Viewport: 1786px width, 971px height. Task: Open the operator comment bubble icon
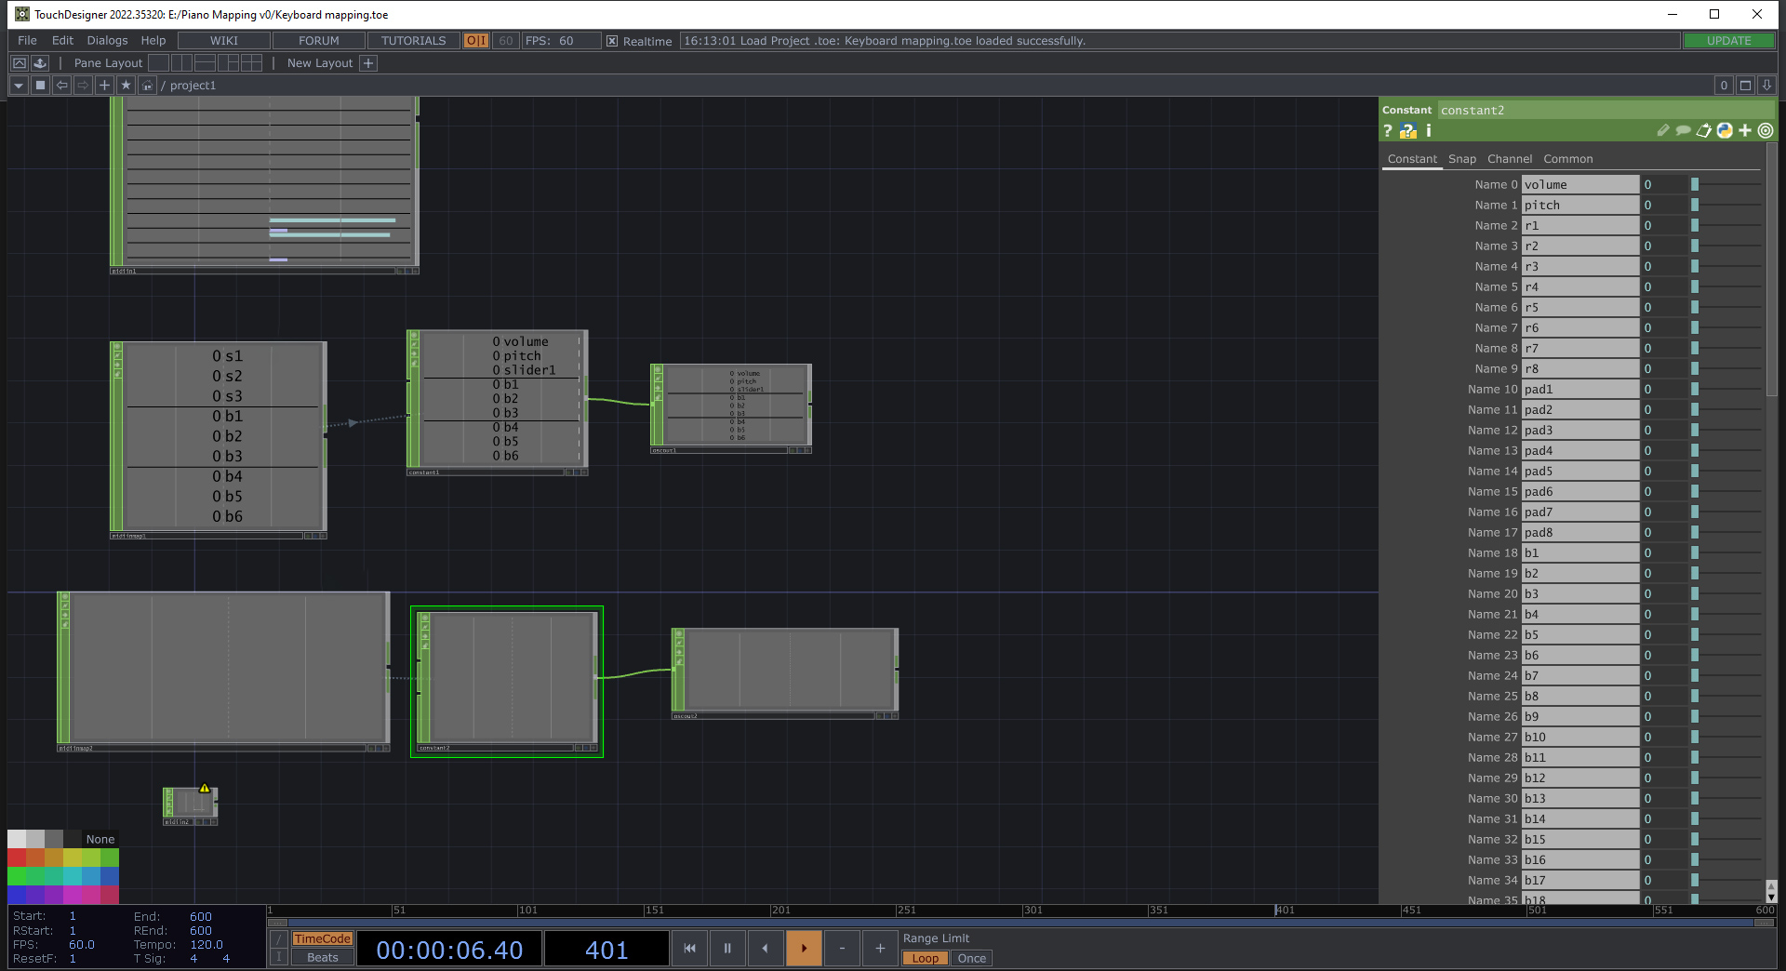click(1683, 131)
